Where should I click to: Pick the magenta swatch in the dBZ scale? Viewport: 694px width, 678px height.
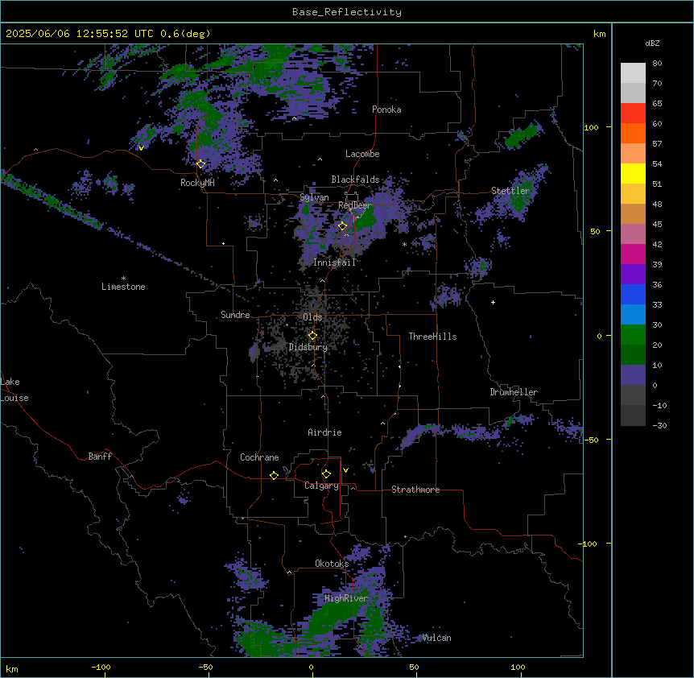point(633,254)
